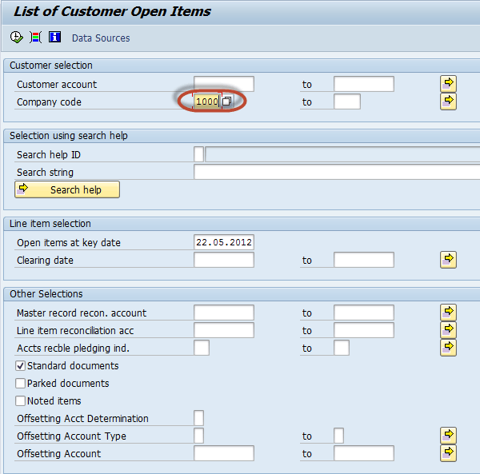Focus the Search string input field
The width and height of the screenshot is (480, 474).
point(336,173)
